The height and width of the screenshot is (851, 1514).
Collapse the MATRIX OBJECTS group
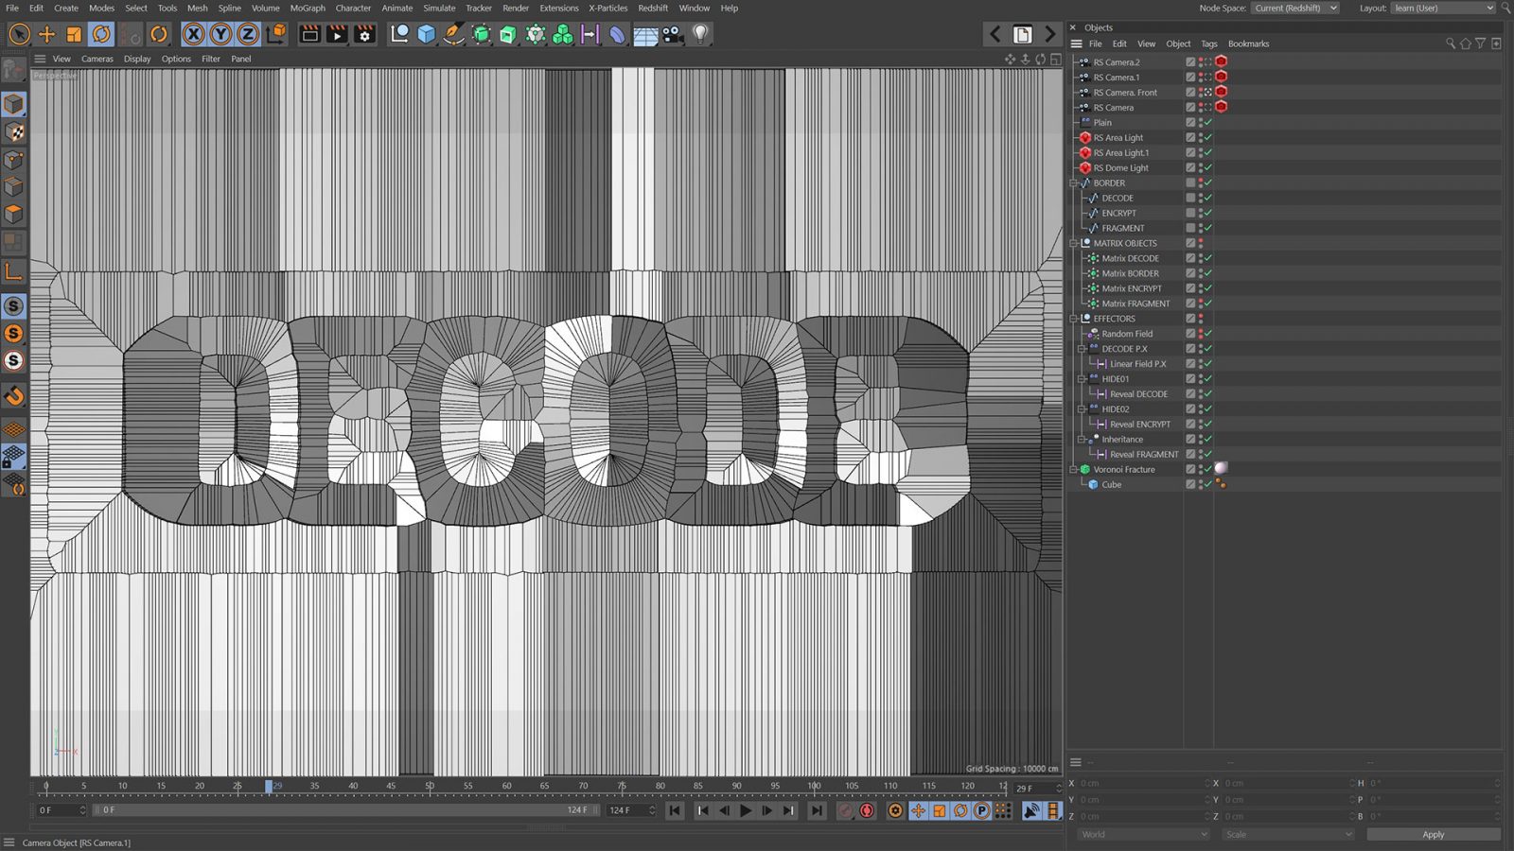[1072, 243]
